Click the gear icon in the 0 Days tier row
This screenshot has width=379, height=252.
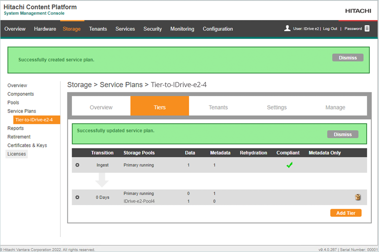click(77, 197)
